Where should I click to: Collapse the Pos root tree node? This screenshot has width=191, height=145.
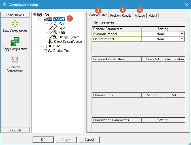(x=35, y=14)
